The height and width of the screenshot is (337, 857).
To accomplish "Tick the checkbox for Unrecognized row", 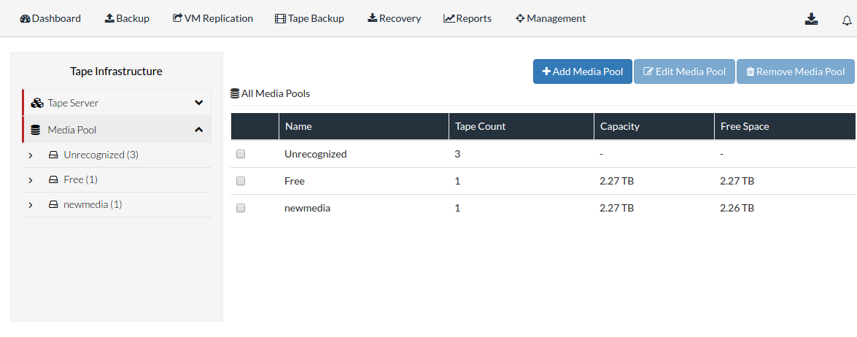I will point(241,154).
